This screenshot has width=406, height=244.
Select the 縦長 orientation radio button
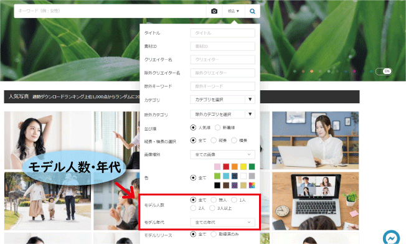click(214, 140)
